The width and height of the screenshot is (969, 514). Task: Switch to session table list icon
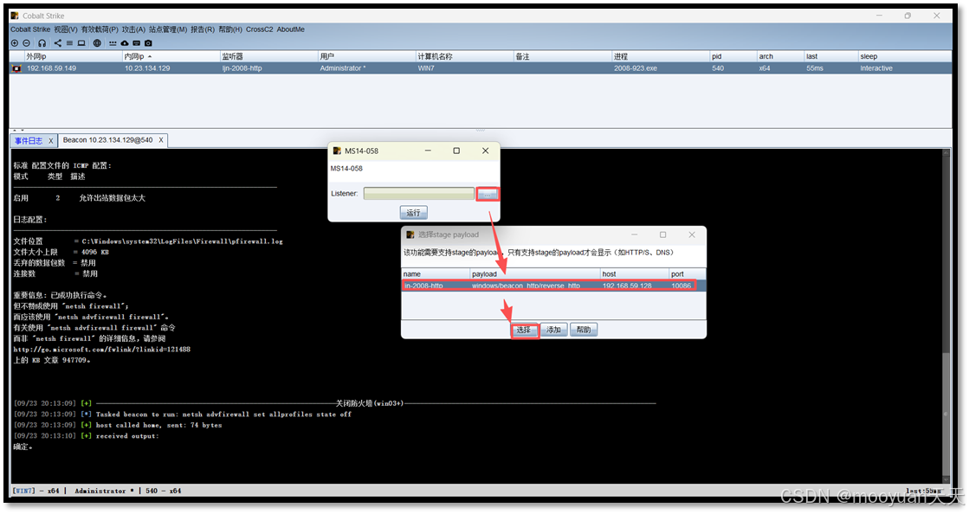[x=70, y=43]
